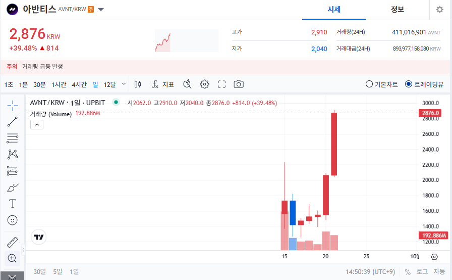Click the 192.886M volume axis label

(433, 236)
